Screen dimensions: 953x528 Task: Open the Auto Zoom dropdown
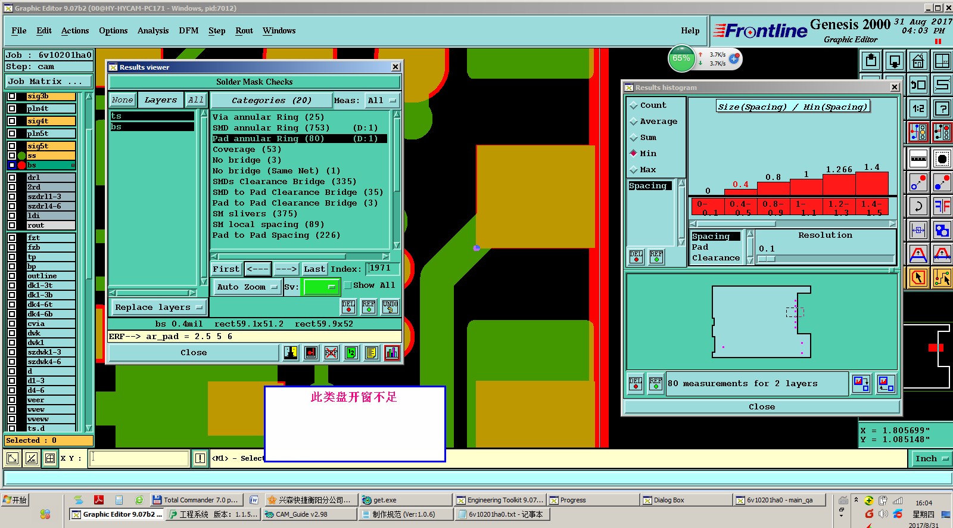247,287
